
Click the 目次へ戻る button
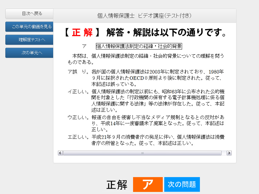(x=29, y=14)
